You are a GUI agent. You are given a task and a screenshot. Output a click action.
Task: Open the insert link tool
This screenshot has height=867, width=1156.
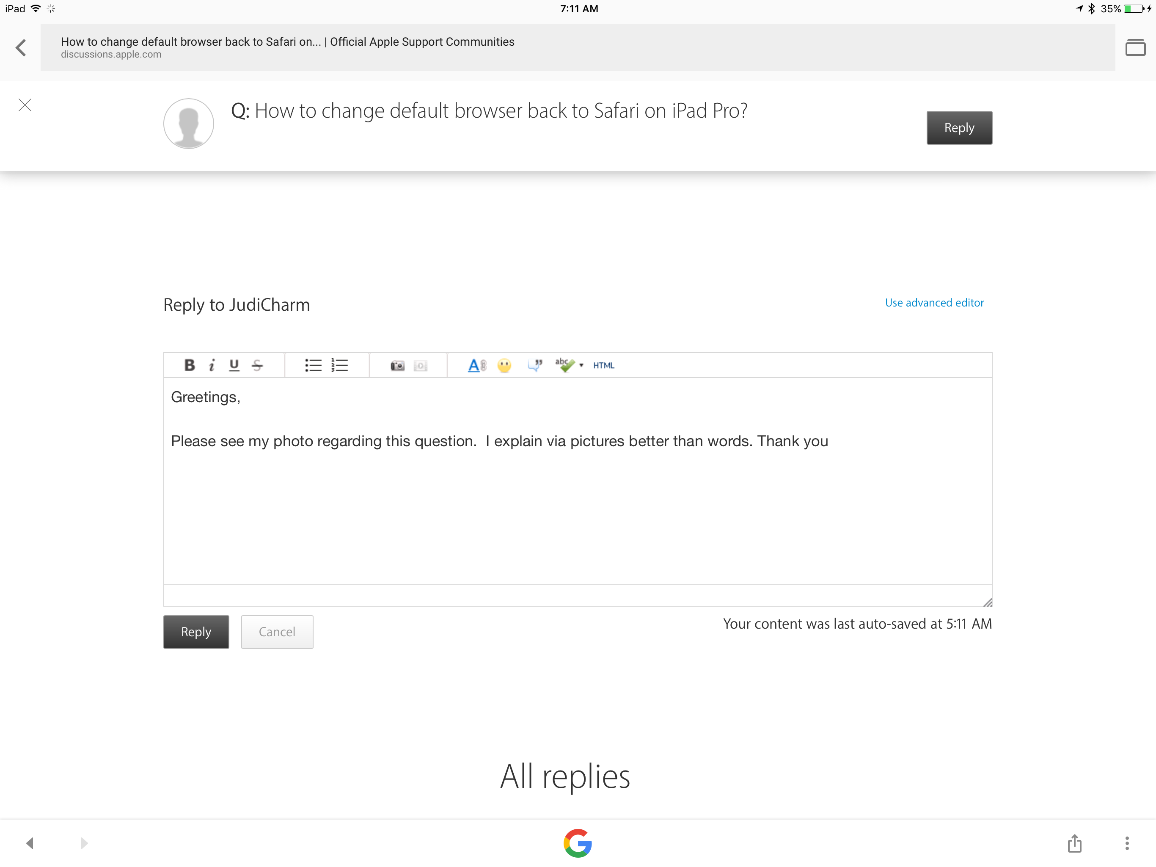click(x=476, y=365)
